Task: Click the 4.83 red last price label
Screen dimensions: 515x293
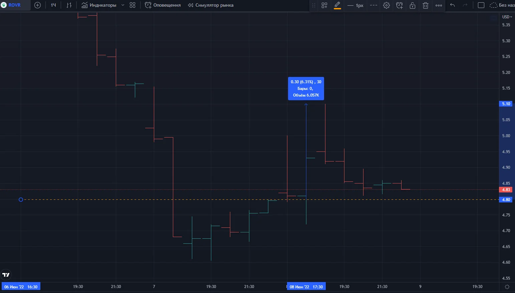Action: (506, 190)
